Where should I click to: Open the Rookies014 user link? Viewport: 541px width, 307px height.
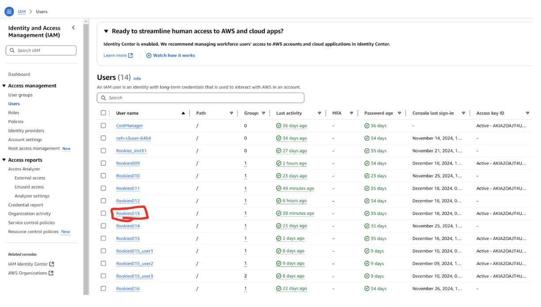coord(128,226)
